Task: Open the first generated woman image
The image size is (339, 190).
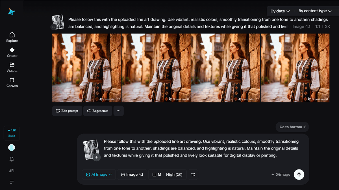Action: 87,68
